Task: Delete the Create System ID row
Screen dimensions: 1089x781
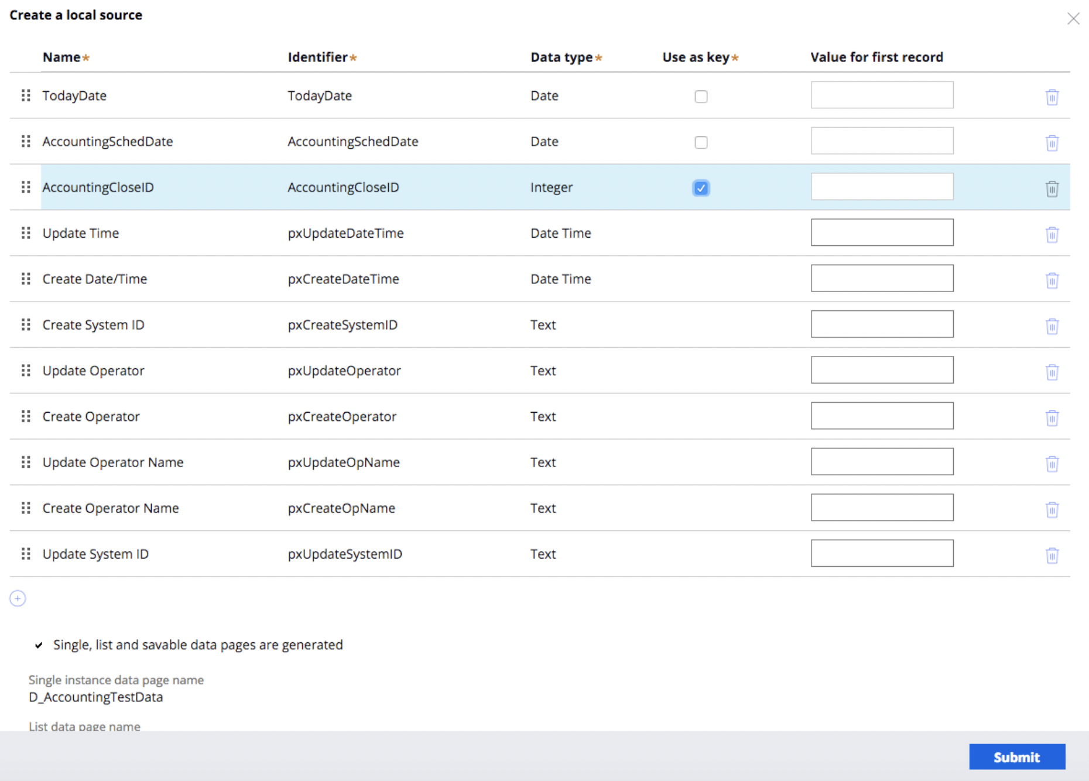Action: 1052,326
